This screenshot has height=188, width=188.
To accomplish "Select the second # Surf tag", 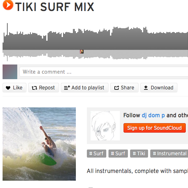I will [x=118, y=154].
